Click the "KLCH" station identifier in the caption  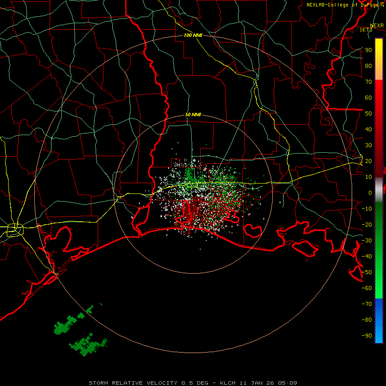(x=228, y=383)
